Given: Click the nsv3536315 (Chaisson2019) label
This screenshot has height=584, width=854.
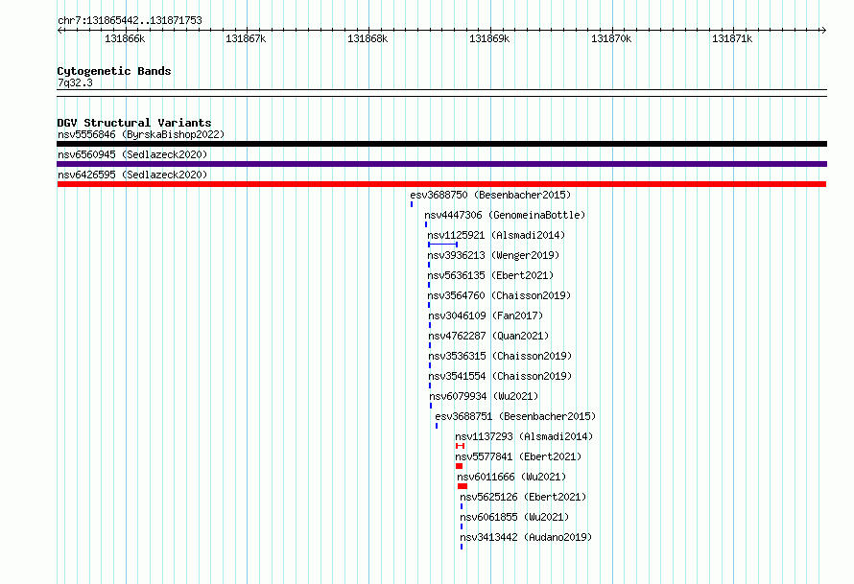Looking at the screenshot, I should tap(500, 356).
